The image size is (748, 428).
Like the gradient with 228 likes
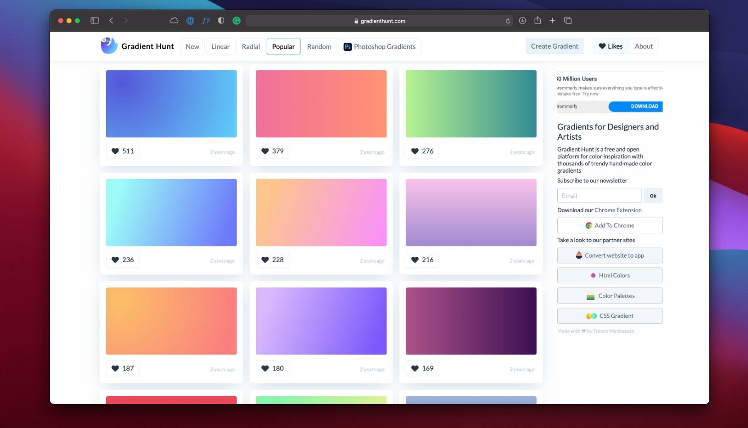click(273, 260)
